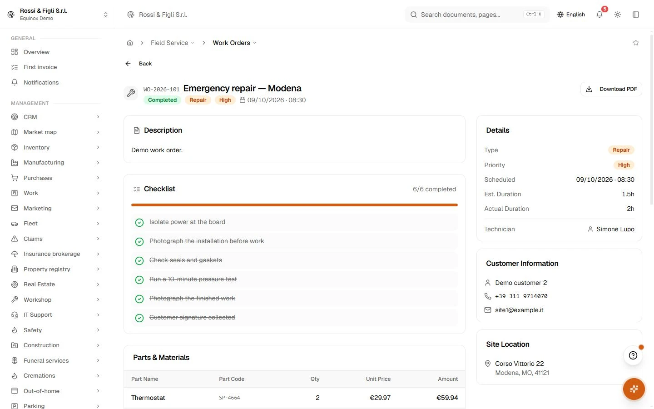The image size is (654, 409).
Task: Click the Safety flame icon in sidebar
Action: point(15,330)
